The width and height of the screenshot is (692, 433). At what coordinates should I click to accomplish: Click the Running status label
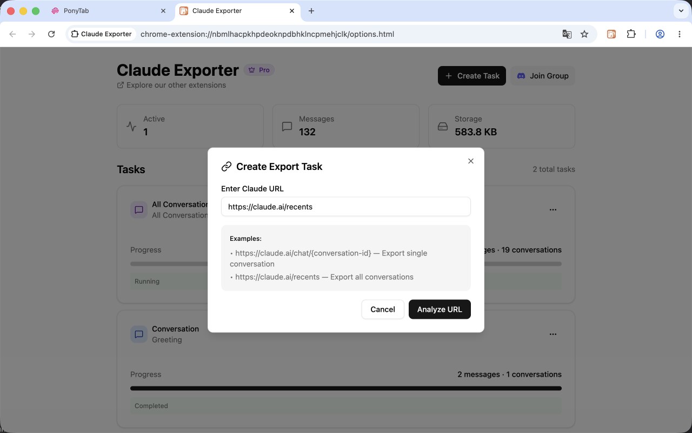pyautogui.click(x=147, y=281)
